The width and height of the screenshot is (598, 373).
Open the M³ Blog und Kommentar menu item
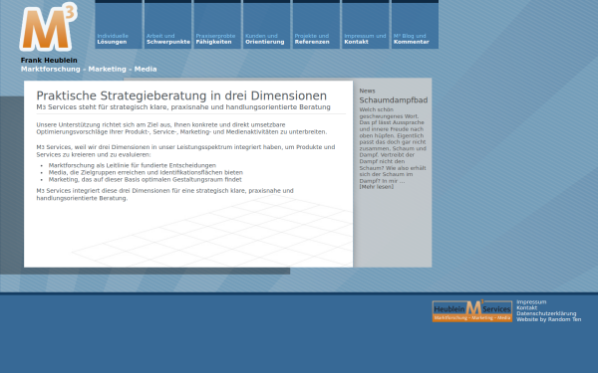coord(415,24)
